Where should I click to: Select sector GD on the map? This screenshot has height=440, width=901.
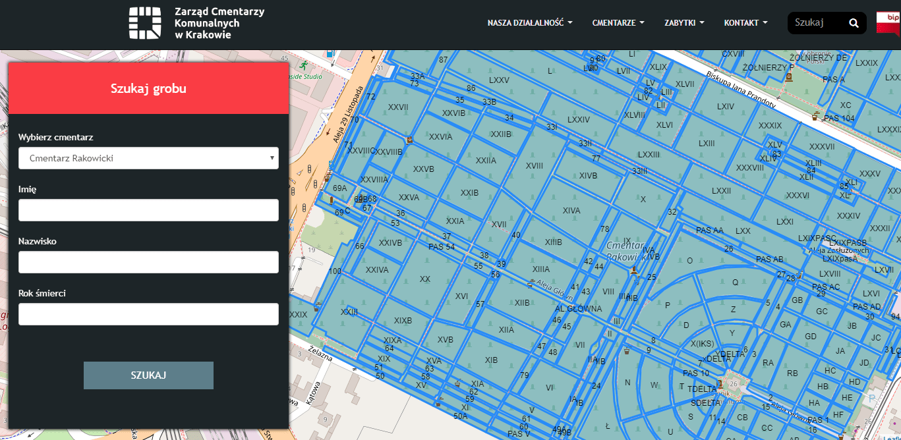tap(810, 337)
